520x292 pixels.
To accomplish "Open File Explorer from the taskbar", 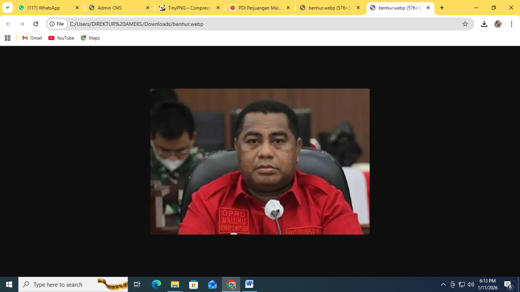I will 175,284.
